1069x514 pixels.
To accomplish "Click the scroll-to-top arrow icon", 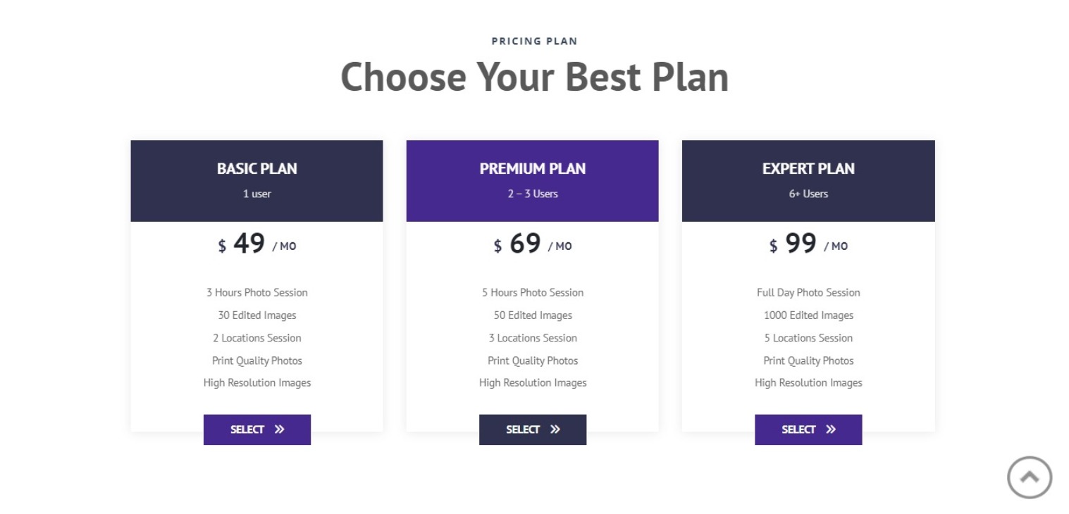I will (1029, 477).
